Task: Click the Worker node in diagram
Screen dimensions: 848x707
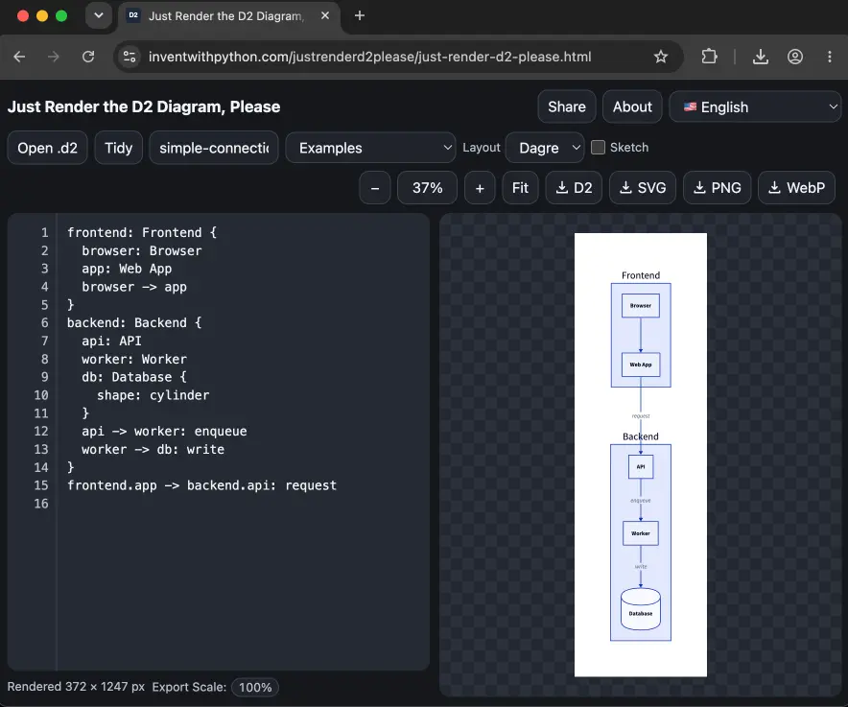Action: tap(641, 533)
